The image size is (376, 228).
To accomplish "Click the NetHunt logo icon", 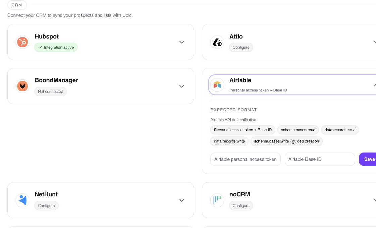I will pyautogui.click(x=22, y=200).
